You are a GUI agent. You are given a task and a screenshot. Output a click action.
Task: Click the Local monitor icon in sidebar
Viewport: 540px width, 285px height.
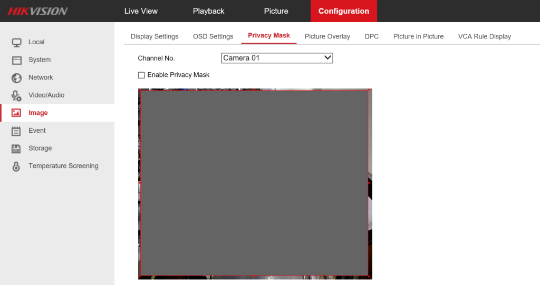tap(16, 42)
